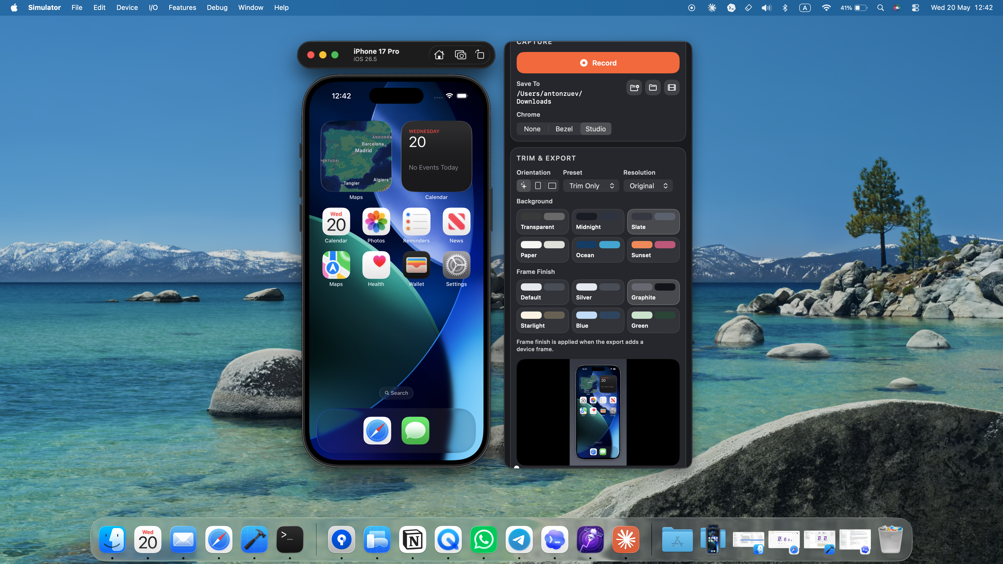The width and height of the screenshot is (1003, 564).
Task: Select portrait orientation
Action: tap(538, 186)
